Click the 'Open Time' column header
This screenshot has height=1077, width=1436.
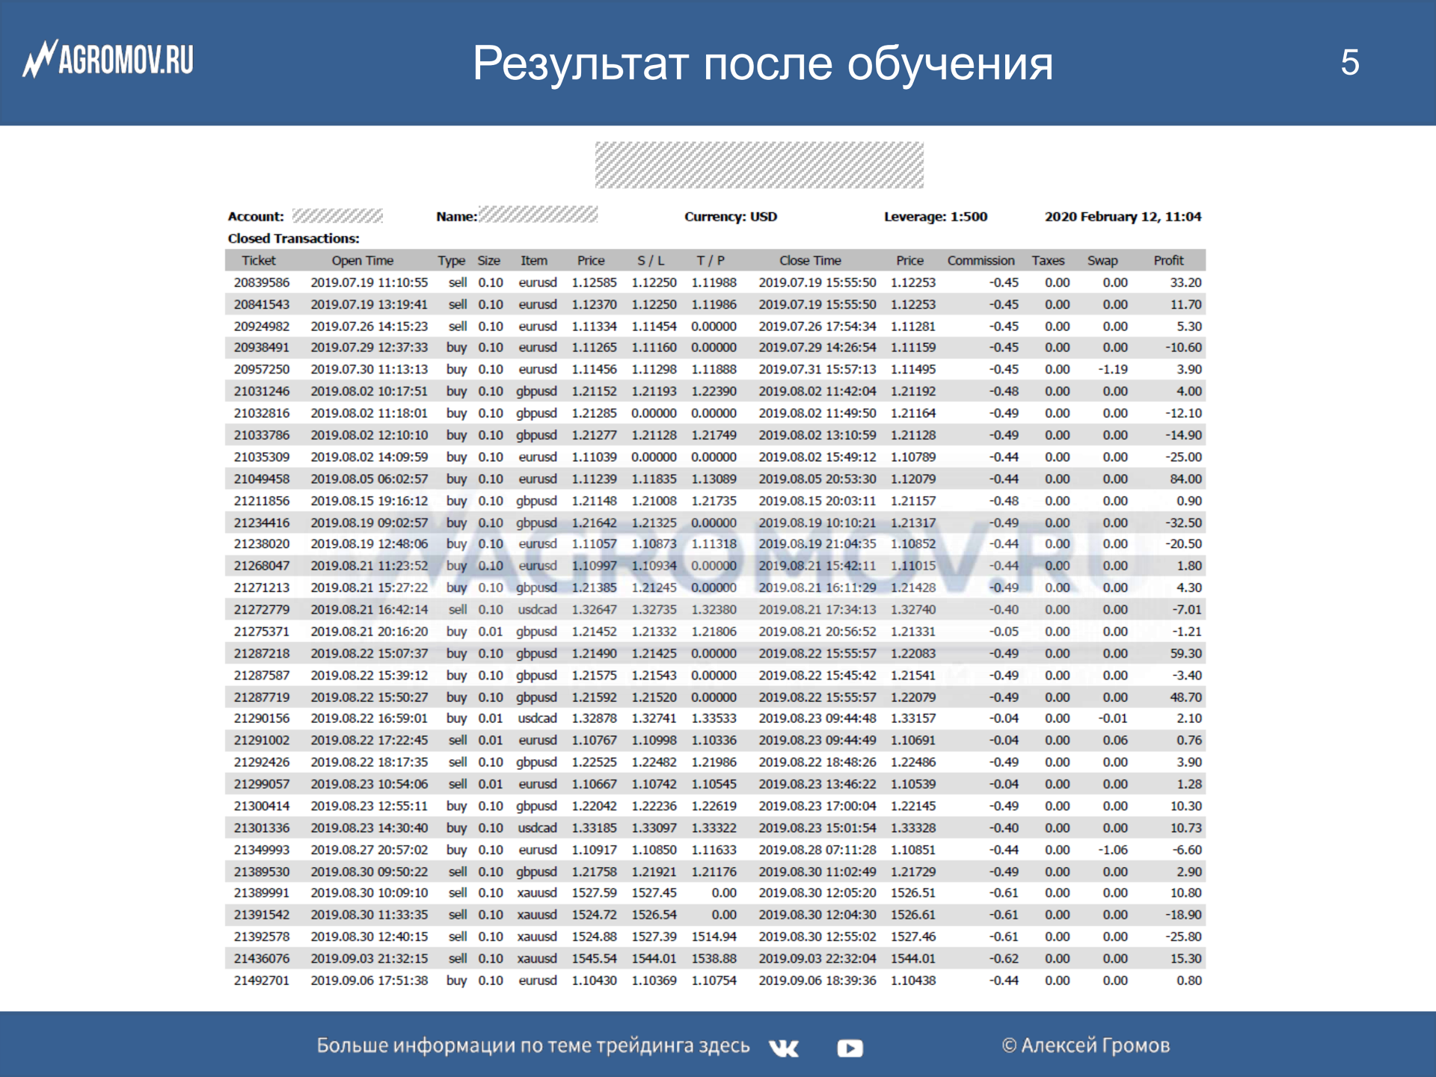point(362,260)
